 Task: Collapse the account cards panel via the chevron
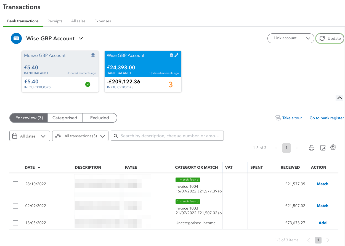coord(339,98)
